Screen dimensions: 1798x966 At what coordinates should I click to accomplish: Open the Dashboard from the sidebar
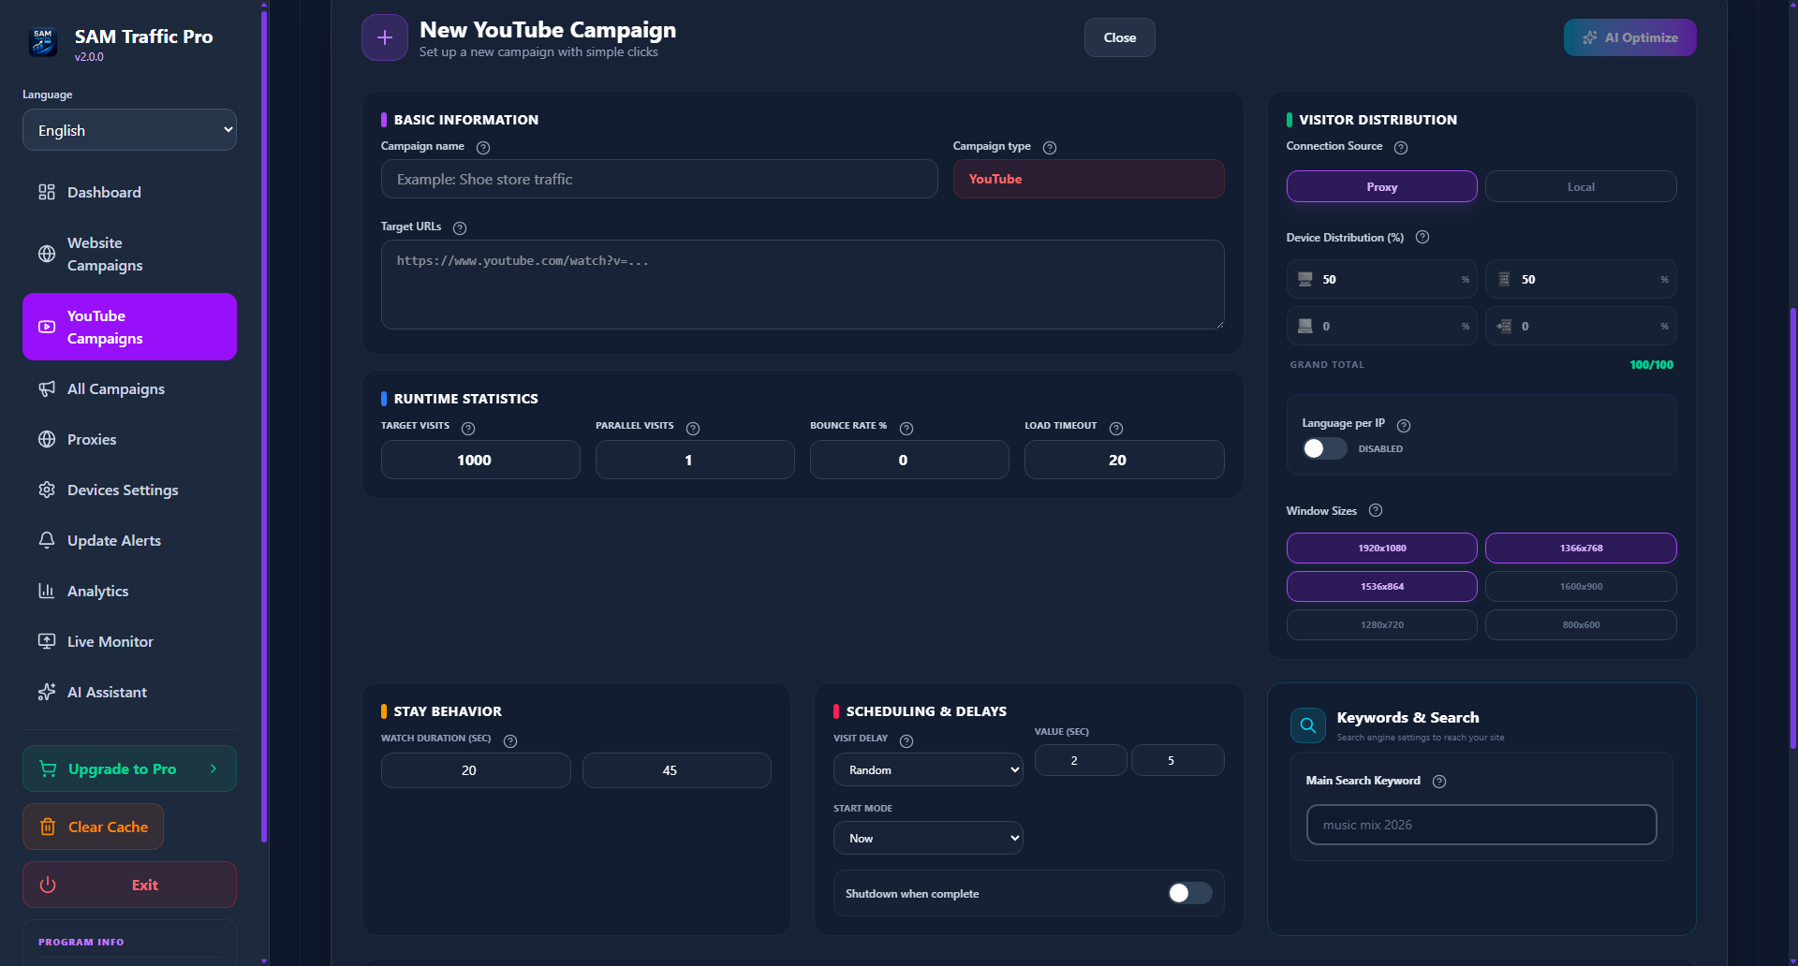click(103, 192)
